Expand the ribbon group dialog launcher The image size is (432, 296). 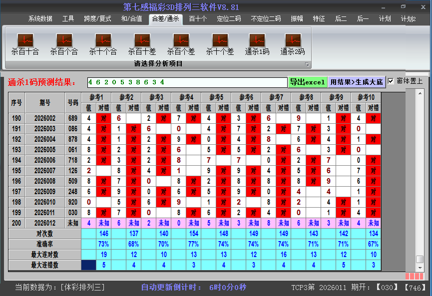click(307, 64)
